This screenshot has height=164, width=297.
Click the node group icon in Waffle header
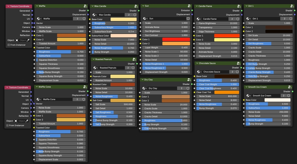tap(85, 6)
